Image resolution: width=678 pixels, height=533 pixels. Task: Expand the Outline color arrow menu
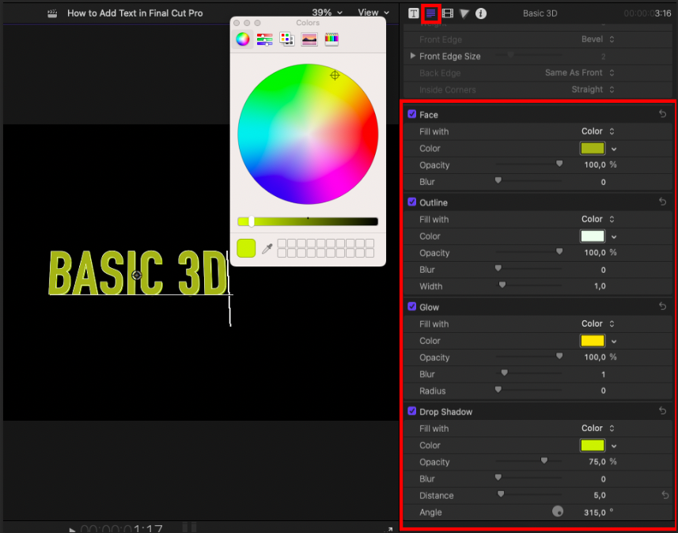614,237
